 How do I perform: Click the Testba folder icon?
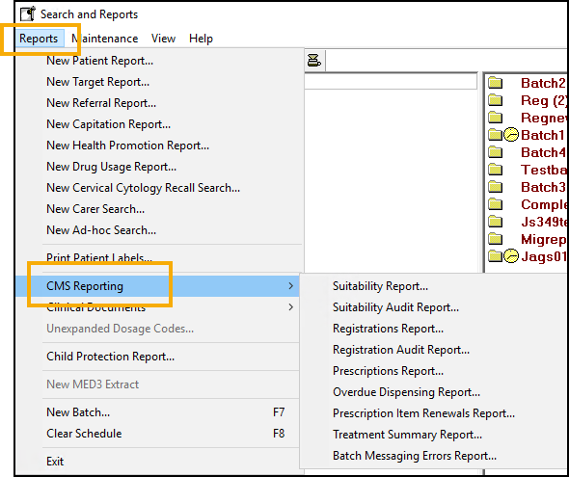coord(496,170)
